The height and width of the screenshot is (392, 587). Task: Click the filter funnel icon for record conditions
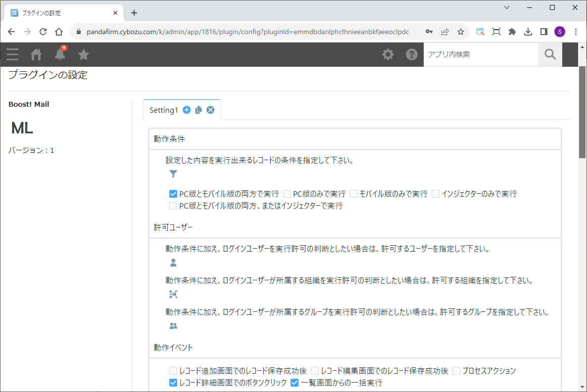click(x=173, y=174)
